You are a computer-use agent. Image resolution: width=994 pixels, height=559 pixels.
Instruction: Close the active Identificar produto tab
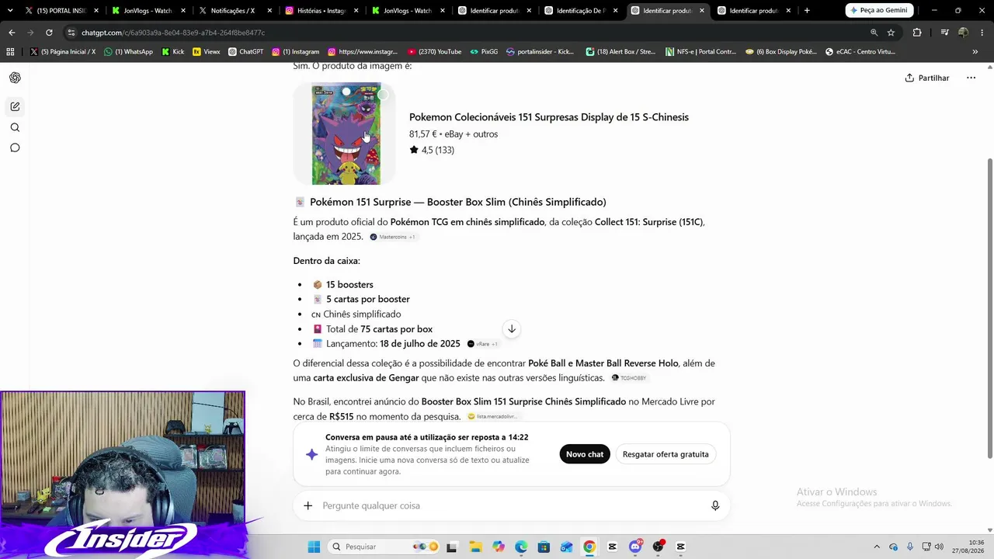coord(701,11)
